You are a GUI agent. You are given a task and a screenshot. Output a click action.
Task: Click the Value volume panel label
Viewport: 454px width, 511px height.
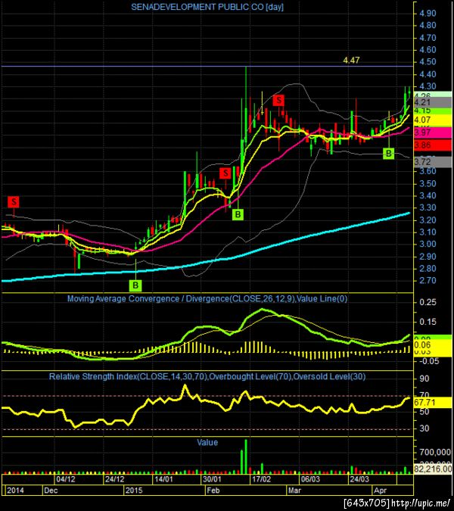point(207,442)
